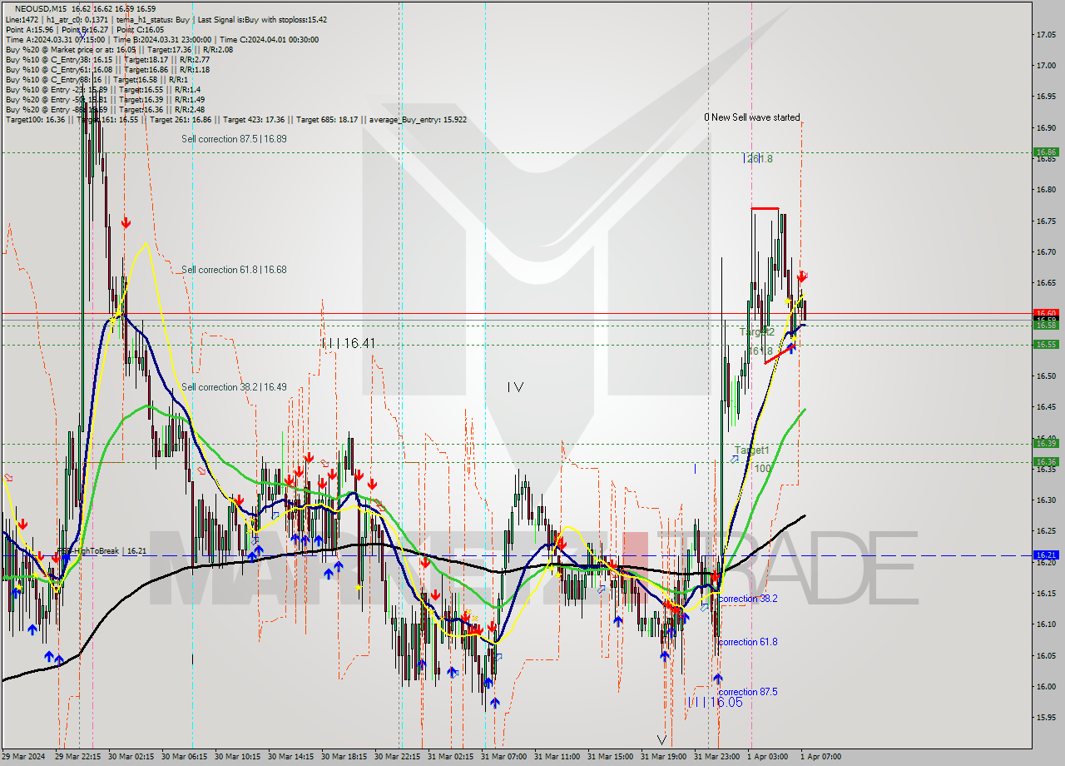Click the green 16.55 price tag
Image resolution: width=1065 pixels, height=766 pixels.
click(x=1045, y=344)
